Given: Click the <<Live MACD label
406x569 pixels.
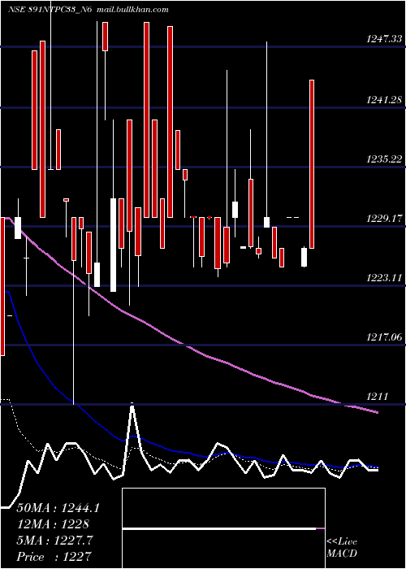Looking at the screenshot, I should (x=342, y=547).
